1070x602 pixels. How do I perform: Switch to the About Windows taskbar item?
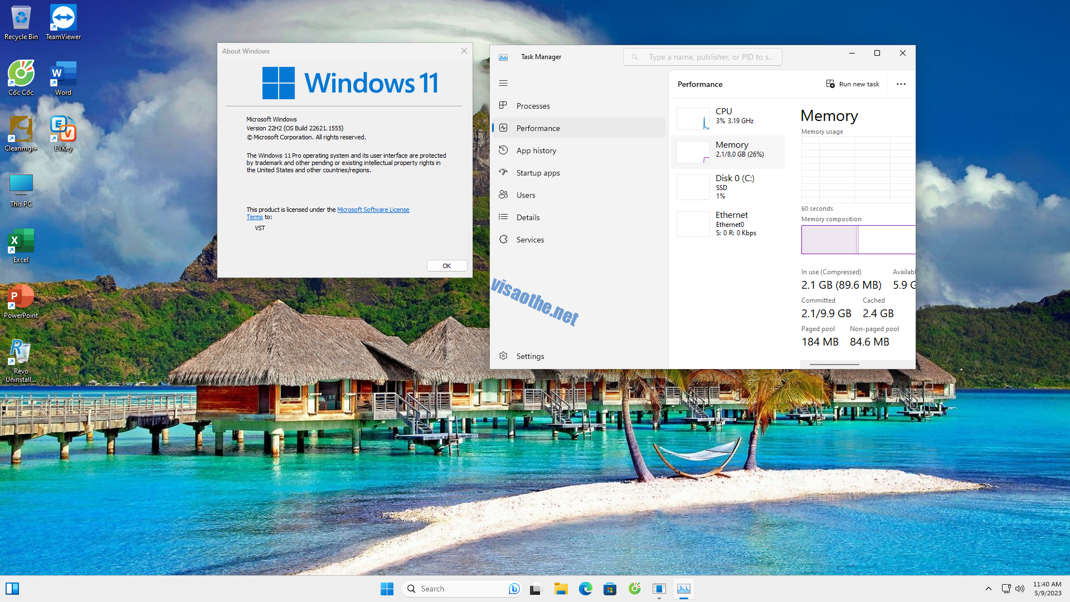click(x=659, y=589)
